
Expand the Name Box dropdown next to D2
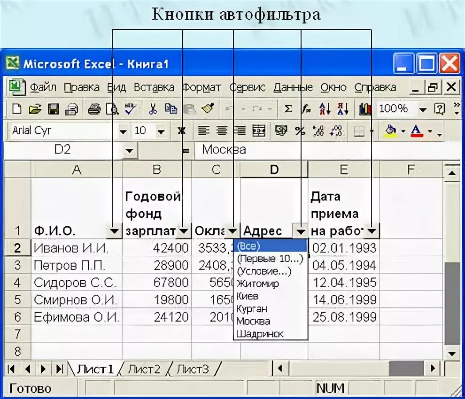click(129, 150)
